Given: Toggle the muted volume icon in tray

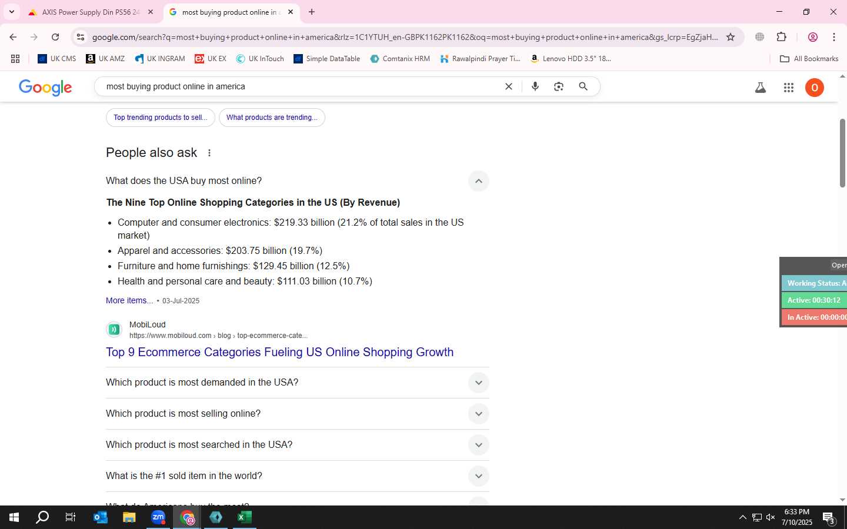Looking at the screenshot, I should [x=771, y=517].
